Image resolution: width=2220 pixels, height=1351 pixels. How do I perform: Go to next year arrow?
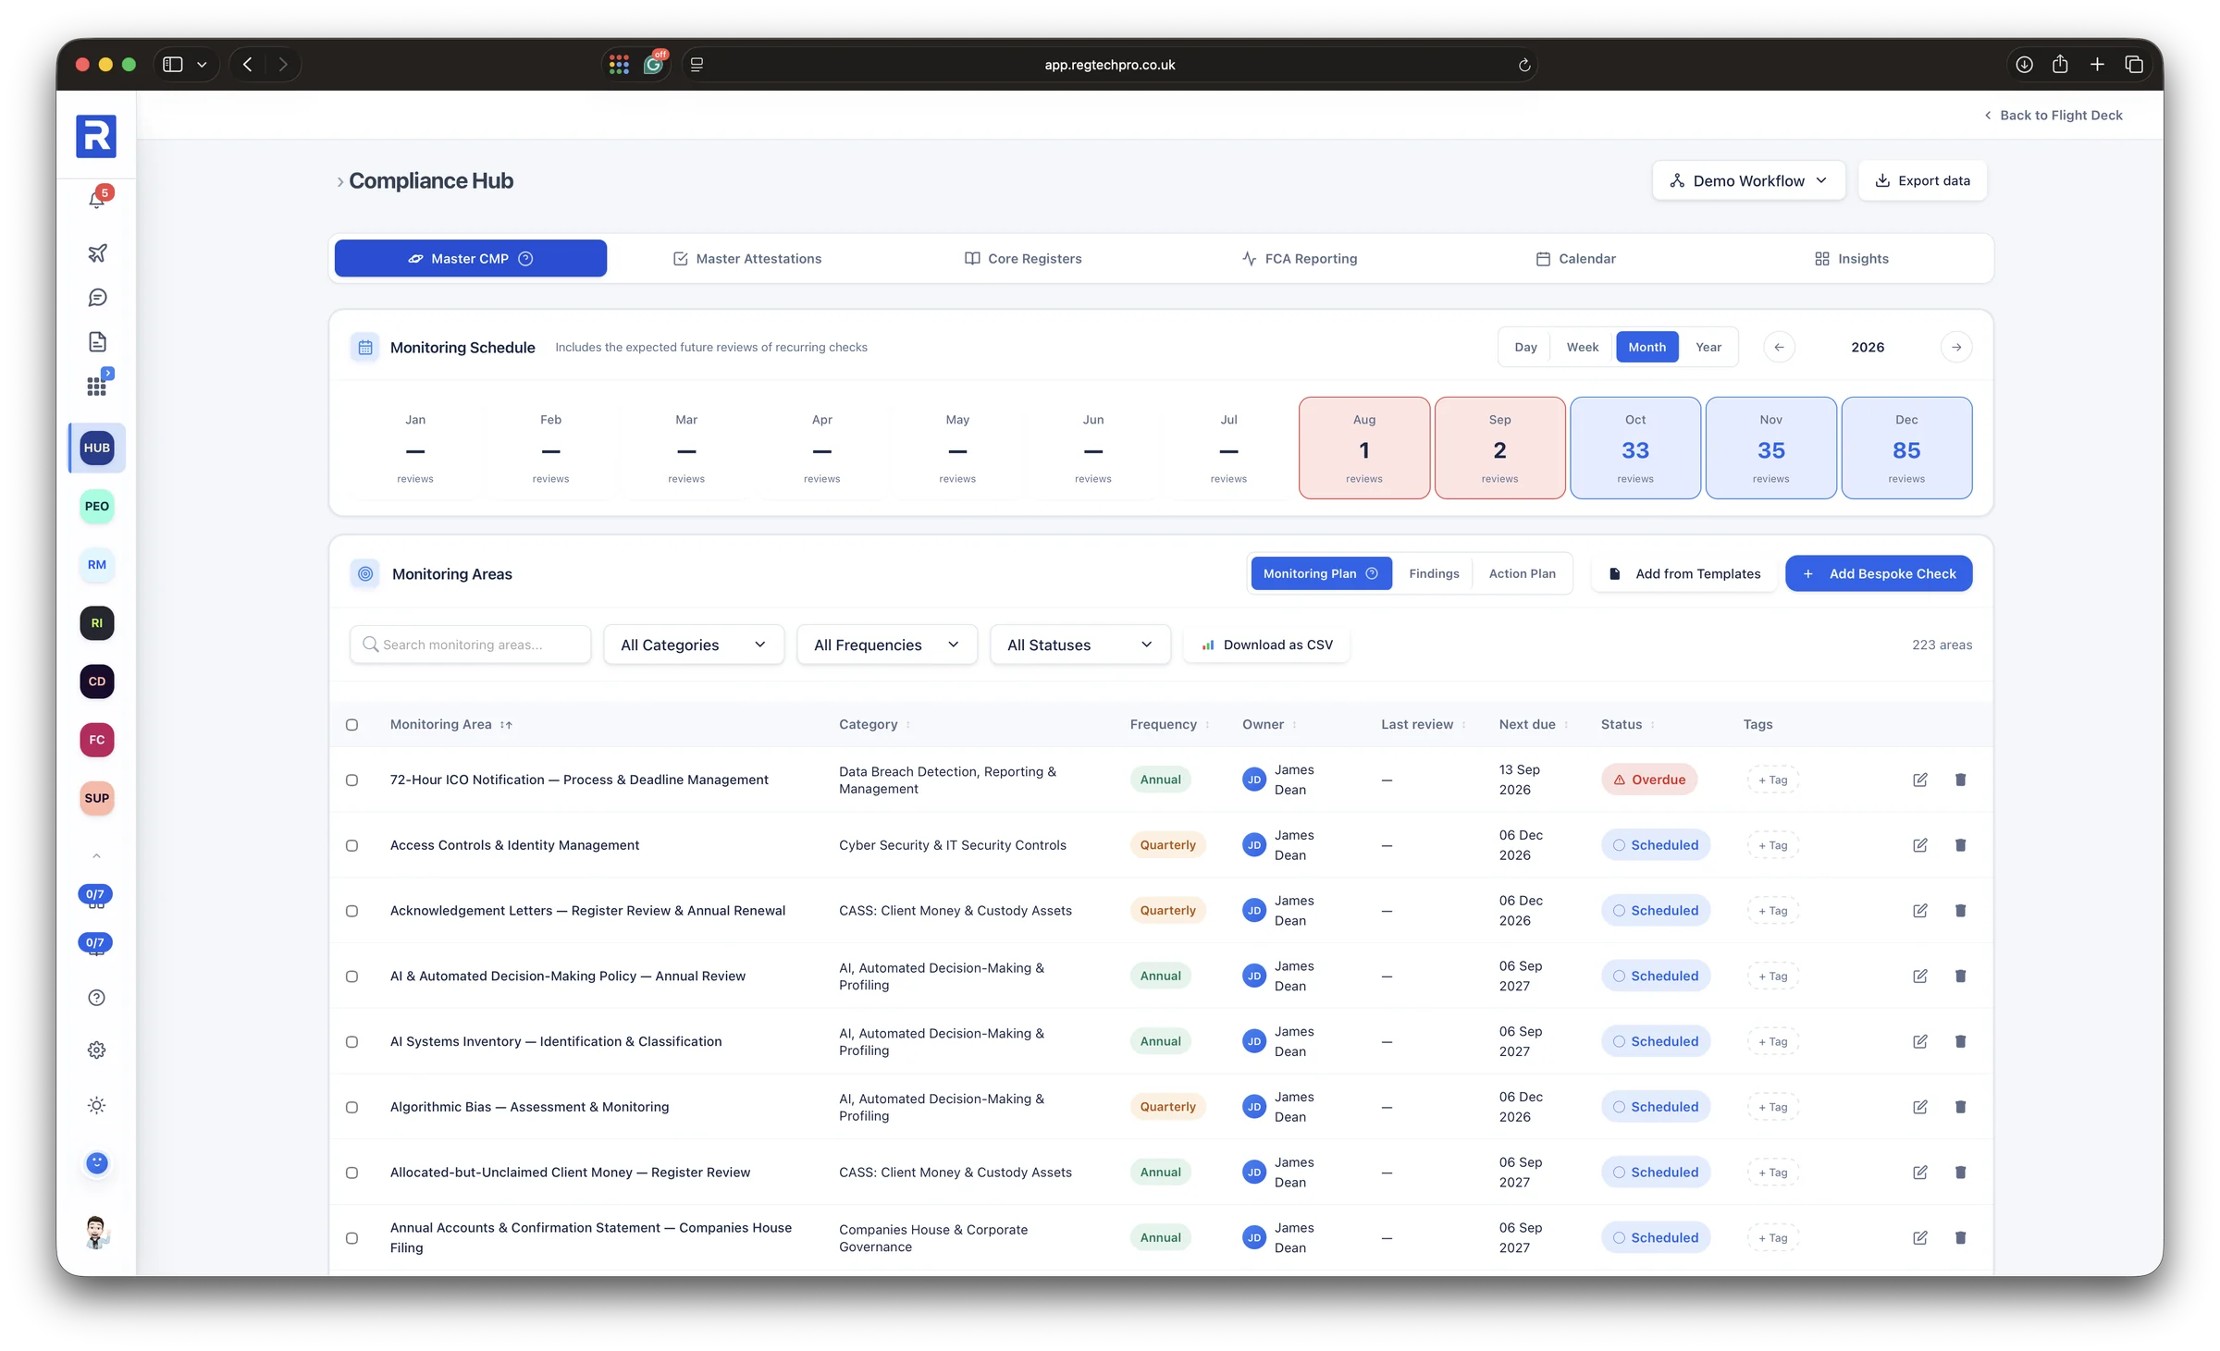[1956, 347]
